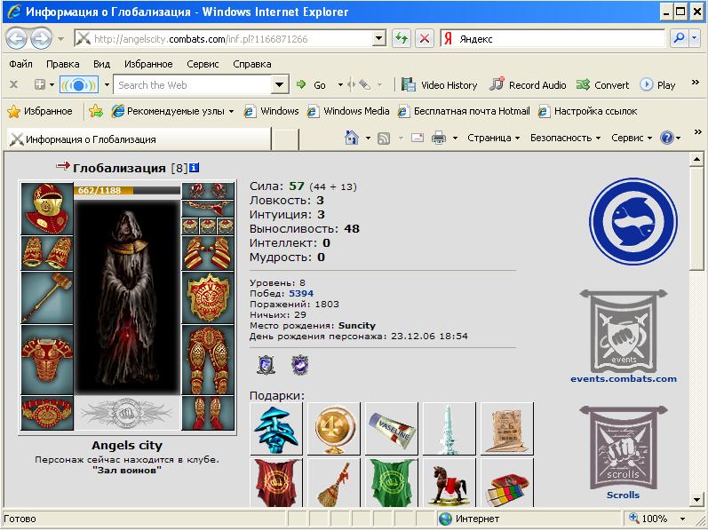Click the Record Audio toolbar button

pyautogui.click(x=528, y=85)
